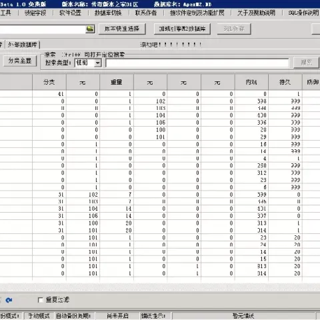This screenshot has height=320, width=320.
Task: Open the 联系作者 menu
Action: (146, 13)
